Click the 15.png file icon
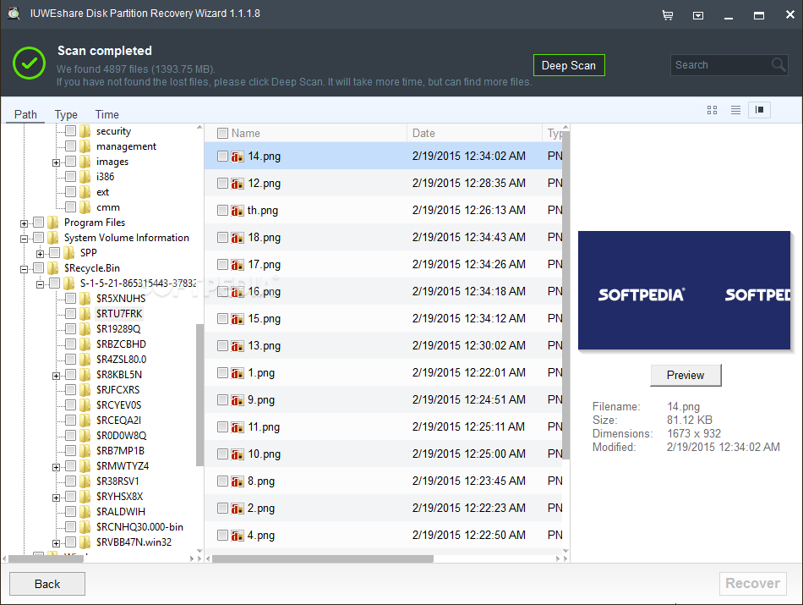 click(238, 319)
